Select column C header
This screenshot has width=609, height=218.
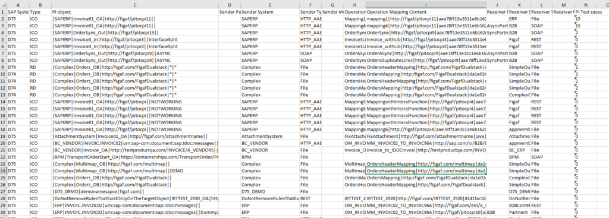(x=135, y=5)
